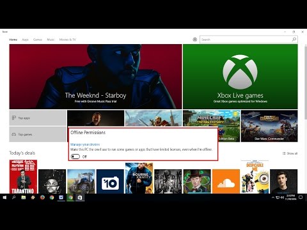Open the user account icon
Image resolution: width=307 pixels, height=230 pixels.
[194, 40]
